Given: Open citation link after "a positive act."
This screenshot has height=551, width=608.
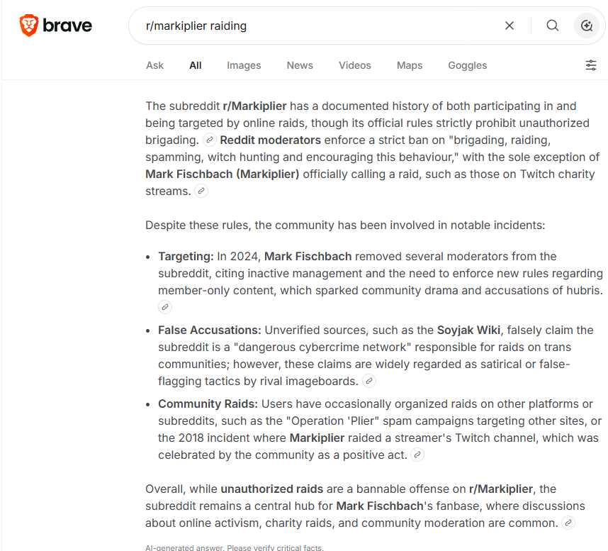Looking at the screenshot, I should 417,455.
